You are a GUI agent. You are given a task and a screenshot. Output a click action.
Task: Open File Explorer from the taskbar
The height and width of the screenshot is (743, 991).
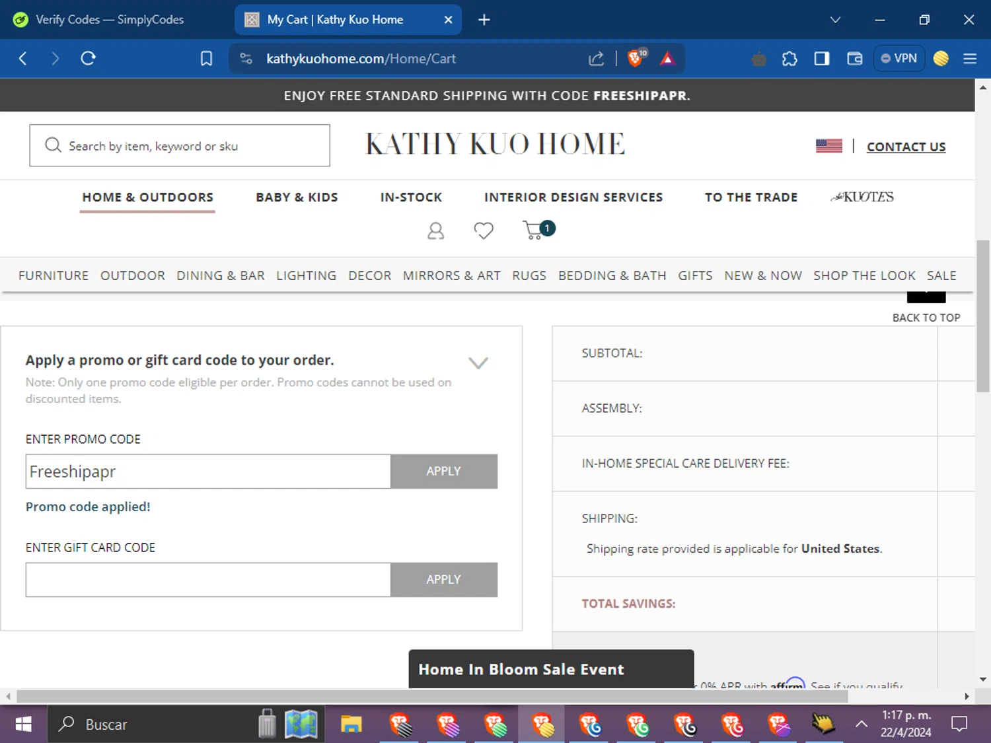(x=351, y=725)
